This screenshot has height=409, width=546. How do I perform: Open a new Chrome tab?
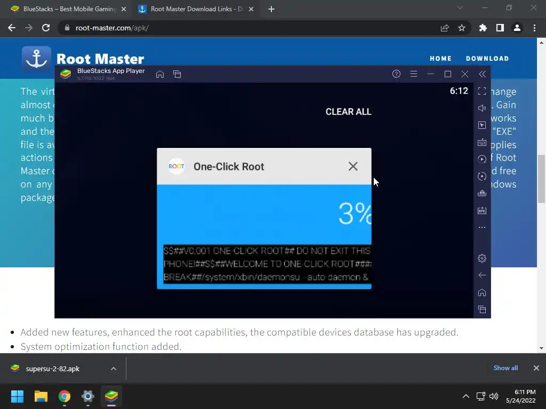pyautogui.click(x=271, y=9)
